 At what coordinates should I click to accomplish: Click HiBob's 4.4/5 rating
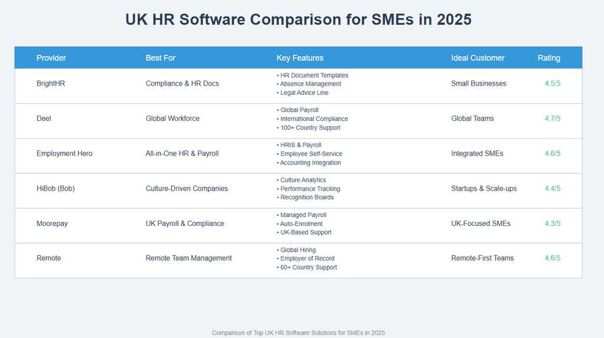552,188
